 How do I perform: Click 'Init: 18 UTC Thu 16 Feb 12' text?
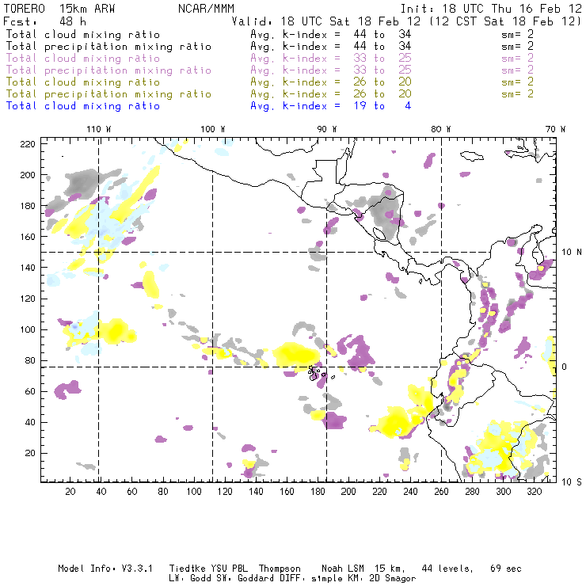pos(491,9)
